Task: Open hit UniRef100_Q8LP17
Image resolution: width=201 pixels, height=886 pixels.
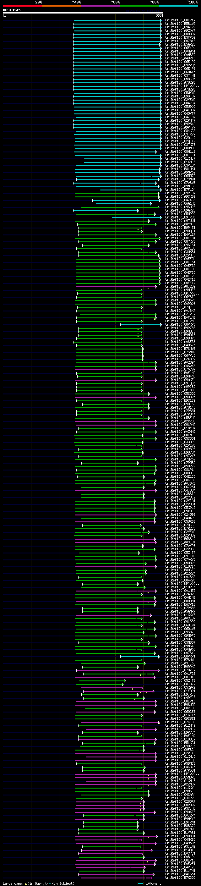Action: click(180, 20)
